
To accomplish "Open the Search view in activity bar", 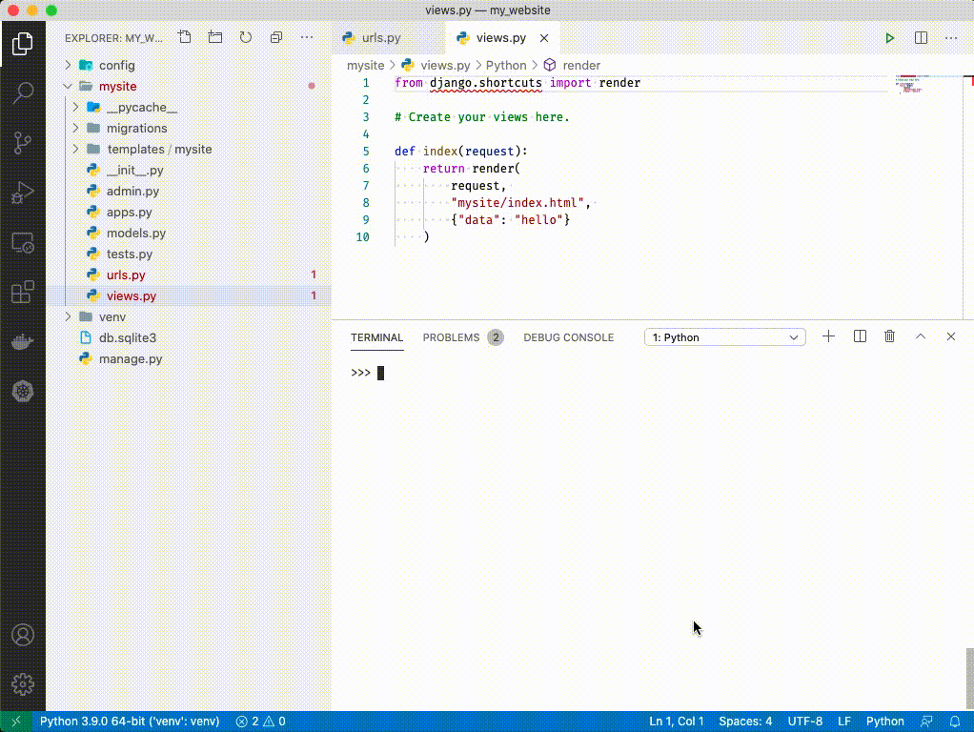I will (23, 92).
